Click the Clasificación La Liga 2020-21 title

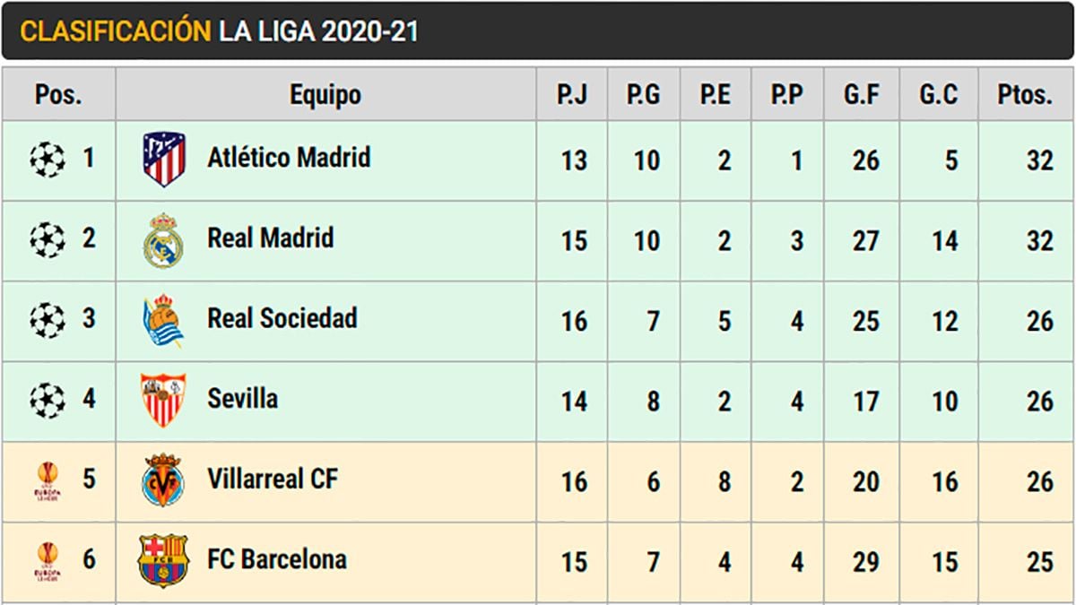[219, 32]
